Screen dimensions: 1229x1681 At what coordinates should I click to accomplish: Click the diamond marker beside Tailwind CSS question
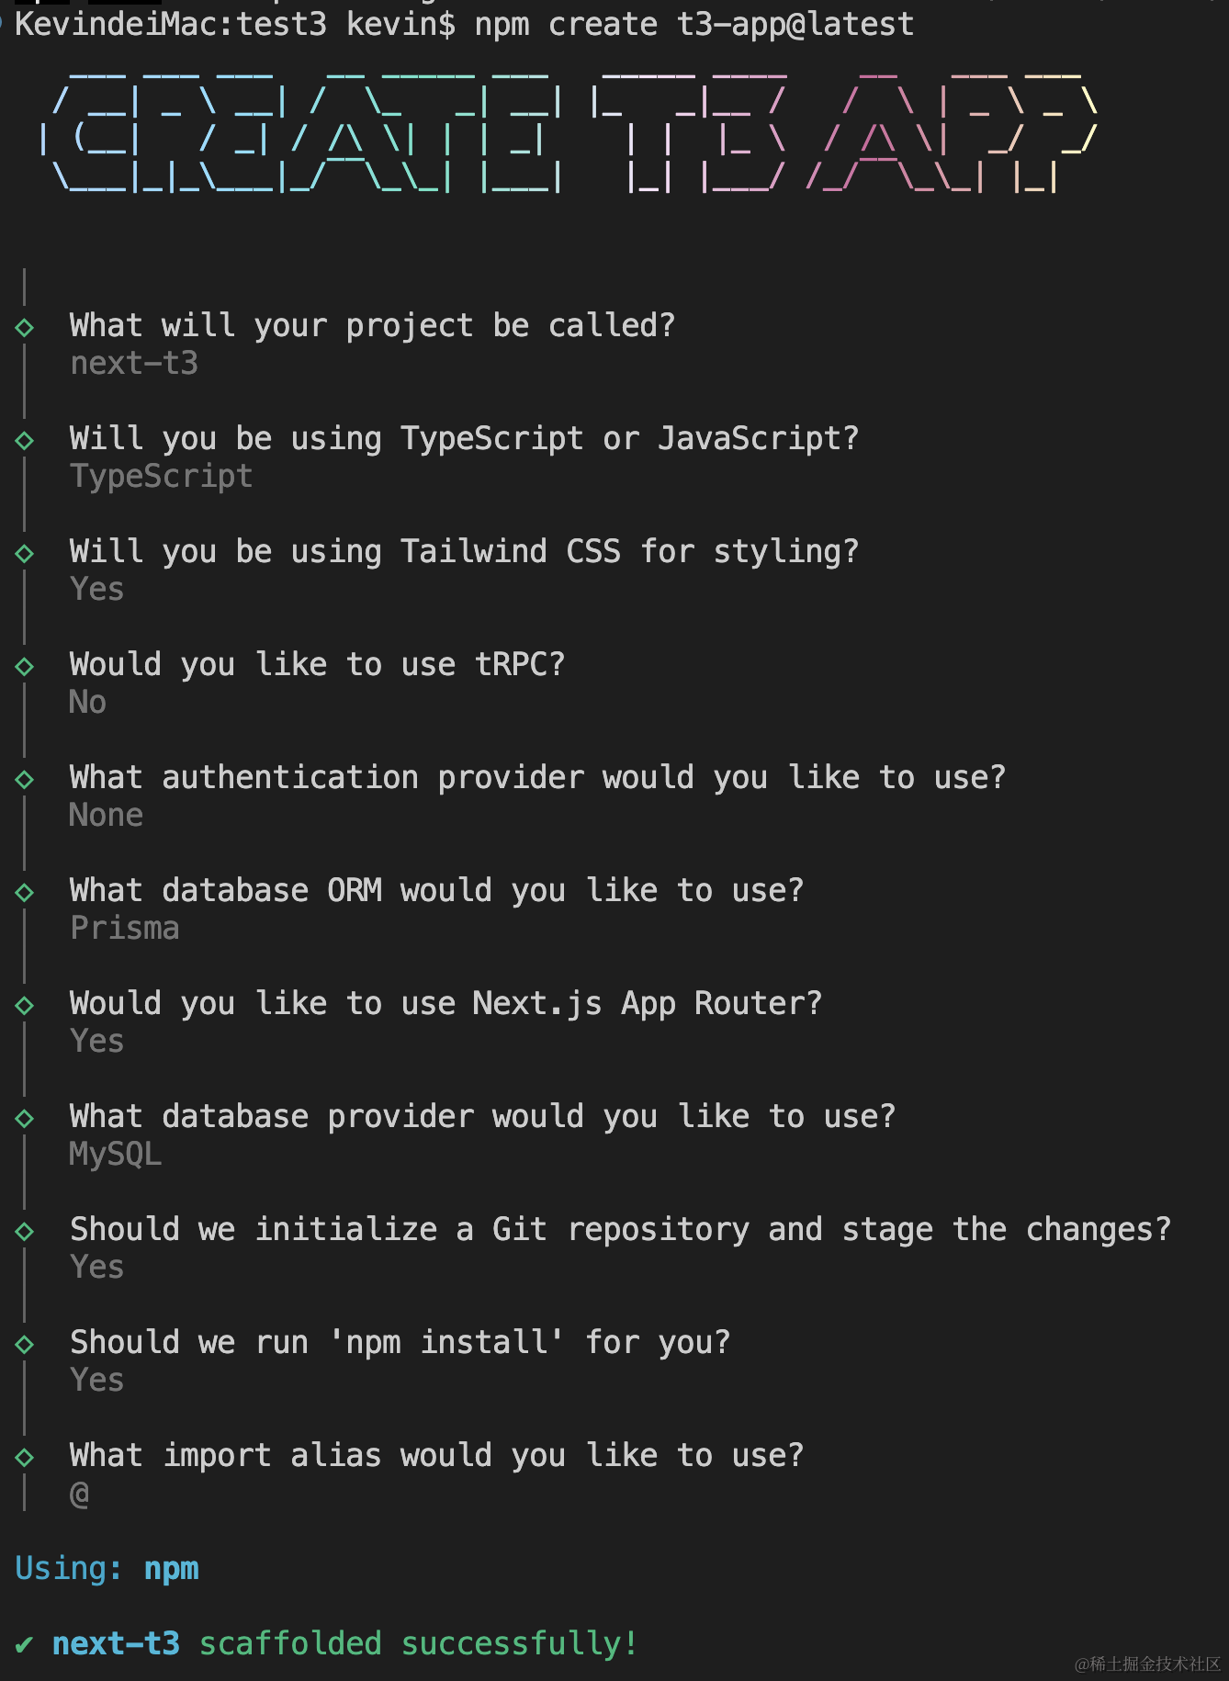point(25,553)
